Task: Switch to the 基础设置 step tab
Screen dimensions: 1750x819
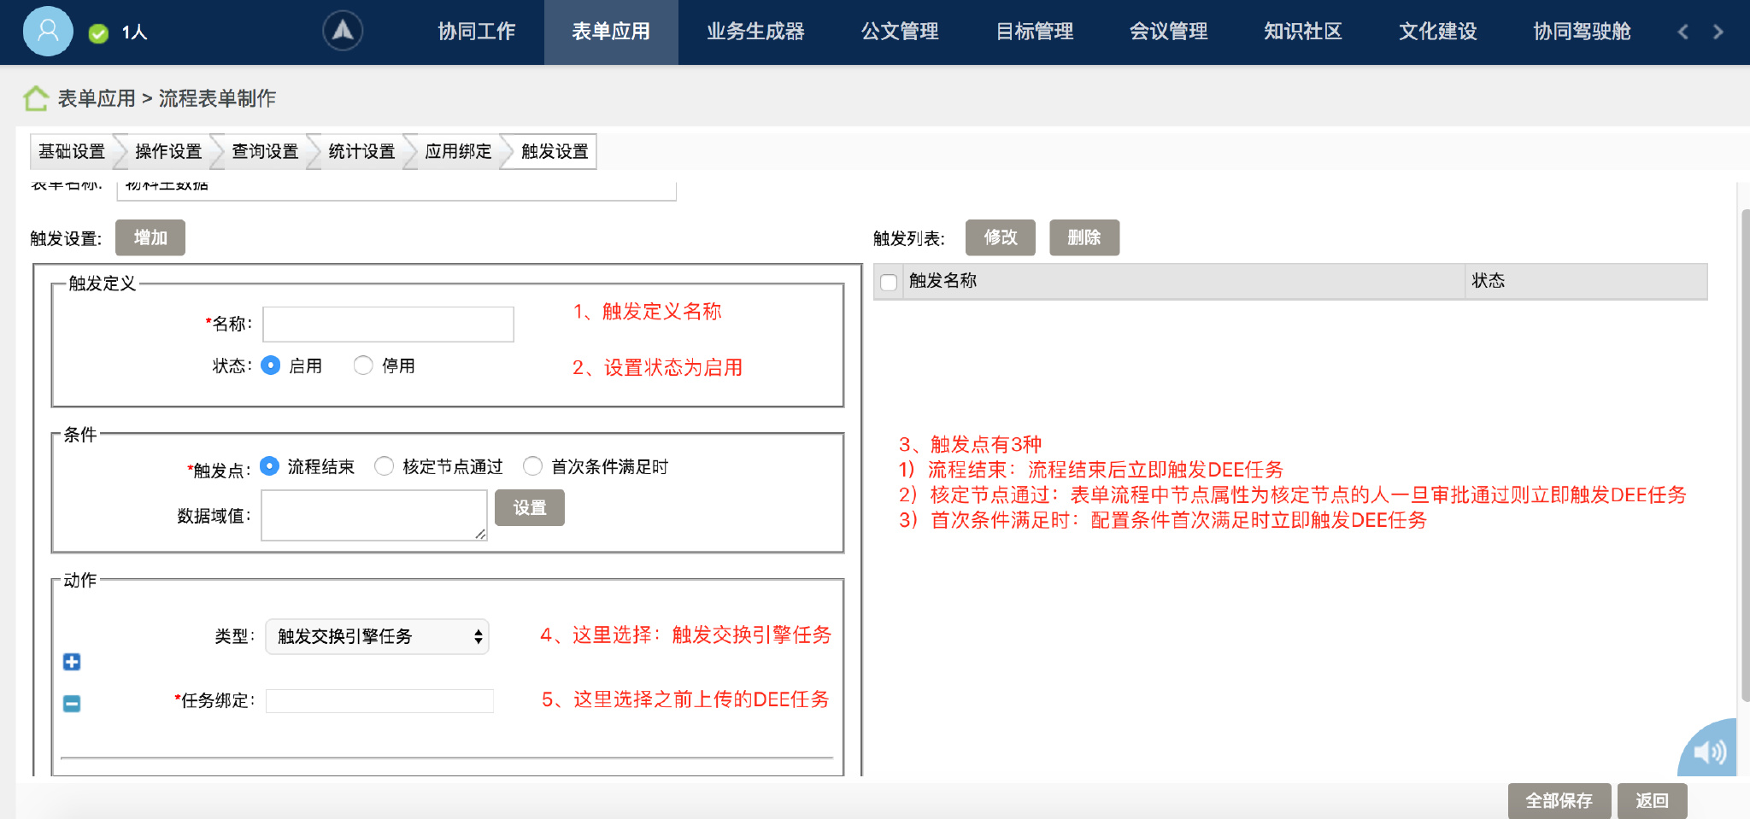Action: 72,151
